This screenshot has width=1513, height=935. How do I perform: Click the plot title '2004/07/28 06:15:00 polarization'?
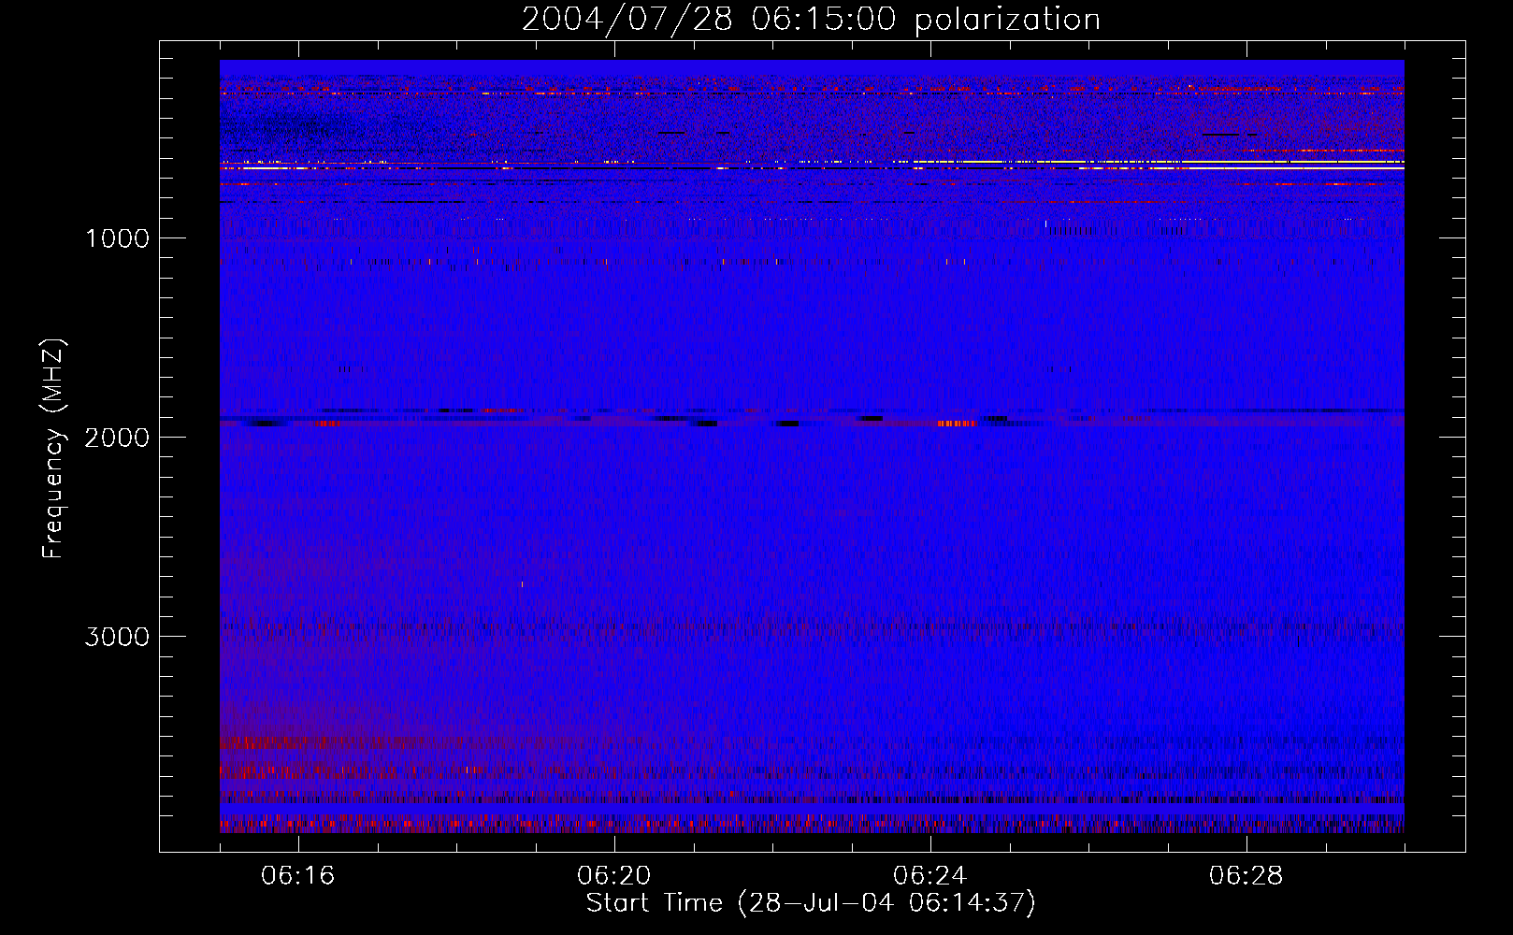[x=811, y=20]
